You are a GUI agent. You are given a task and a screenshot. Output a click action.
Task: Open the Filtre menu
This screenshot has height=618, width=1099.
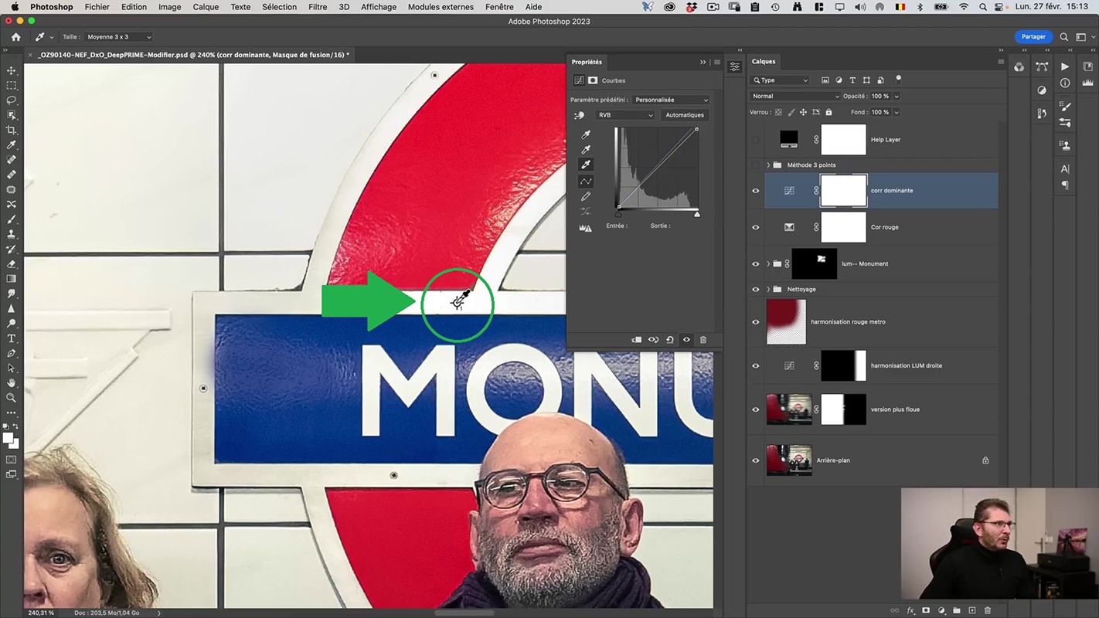[x=318, y=7]
